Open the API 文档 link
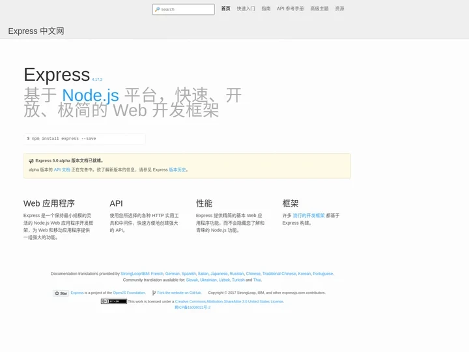 click(62, 169)
